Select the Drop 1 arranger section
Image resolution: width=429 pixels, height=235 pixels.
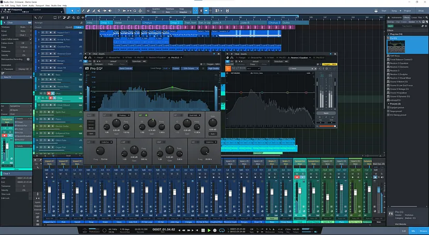point(106,22)
